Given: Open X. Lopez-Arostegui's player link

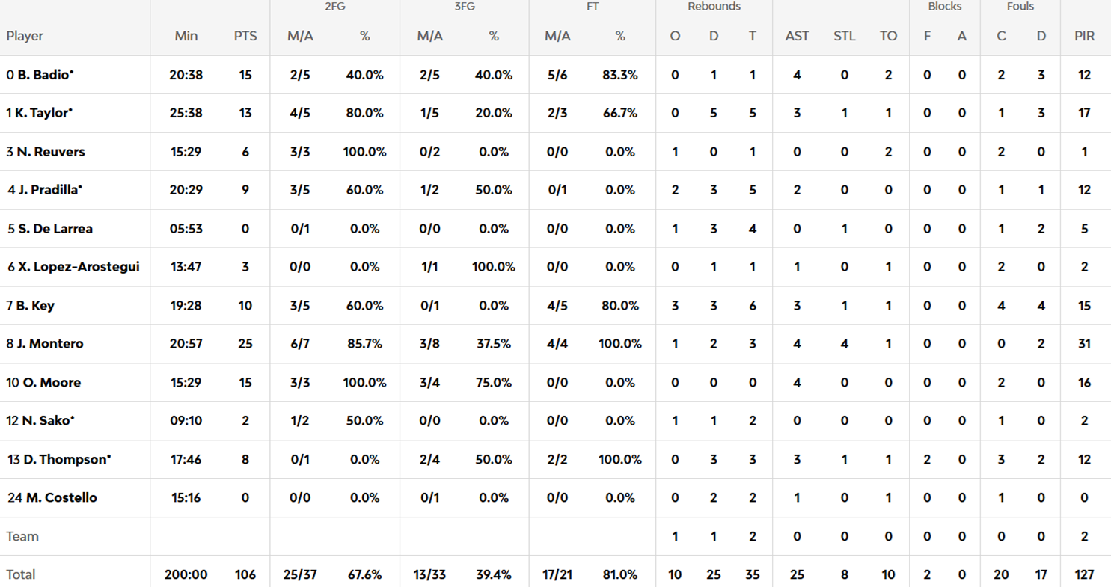Looking at the screenshot, I should tap(78, 267).
